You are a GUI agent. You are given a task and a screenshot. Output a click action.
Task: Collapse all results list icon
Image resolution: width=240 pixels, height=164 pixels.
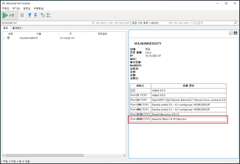point(49,15)
